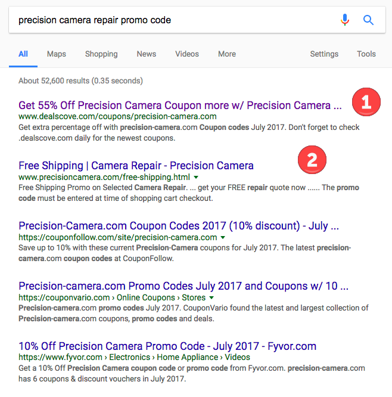Viewport: 392px width, 397px height.
Task: Click the blue magnifying glass search icon
Action: point(368,20)
